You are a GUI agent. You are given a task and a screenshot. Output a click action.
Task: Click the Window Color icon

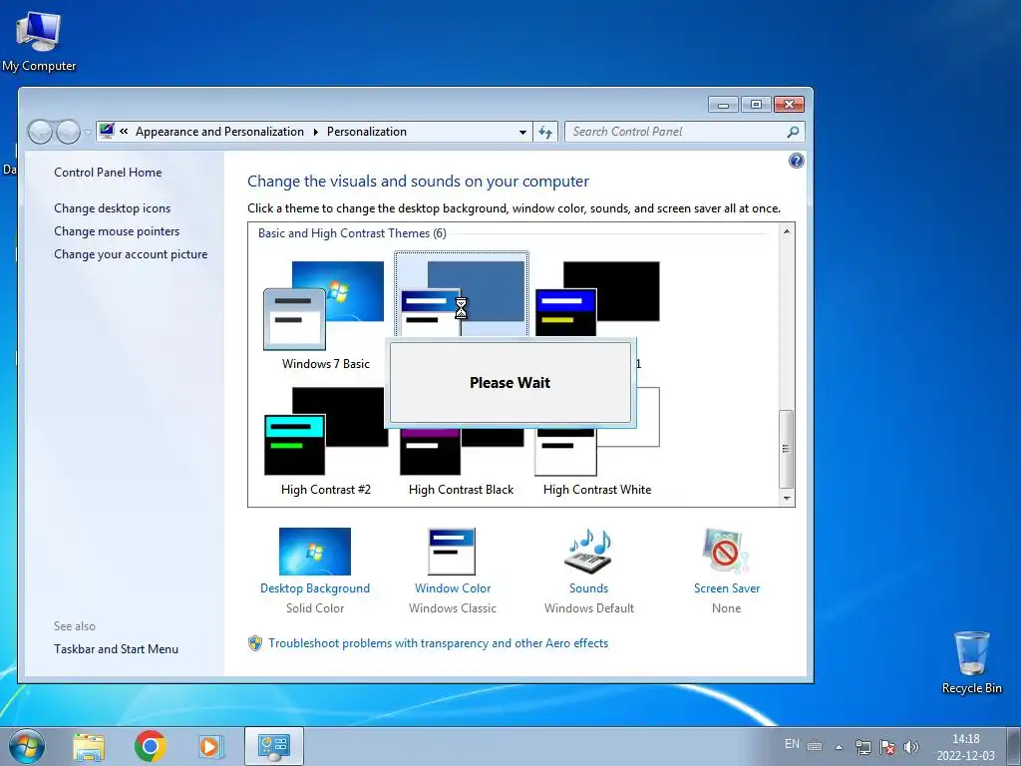452,551
